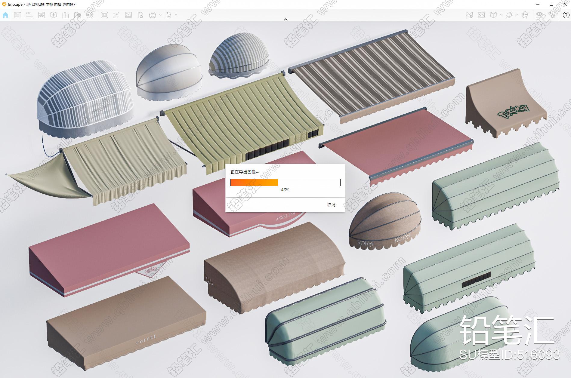Click the 正在导出图像 dialog label

[x=245, y=172]
